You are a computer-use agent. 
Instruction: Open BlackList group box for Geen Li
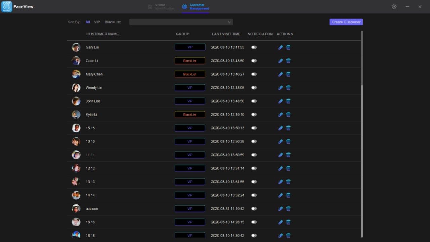click(x=190, y=61)
